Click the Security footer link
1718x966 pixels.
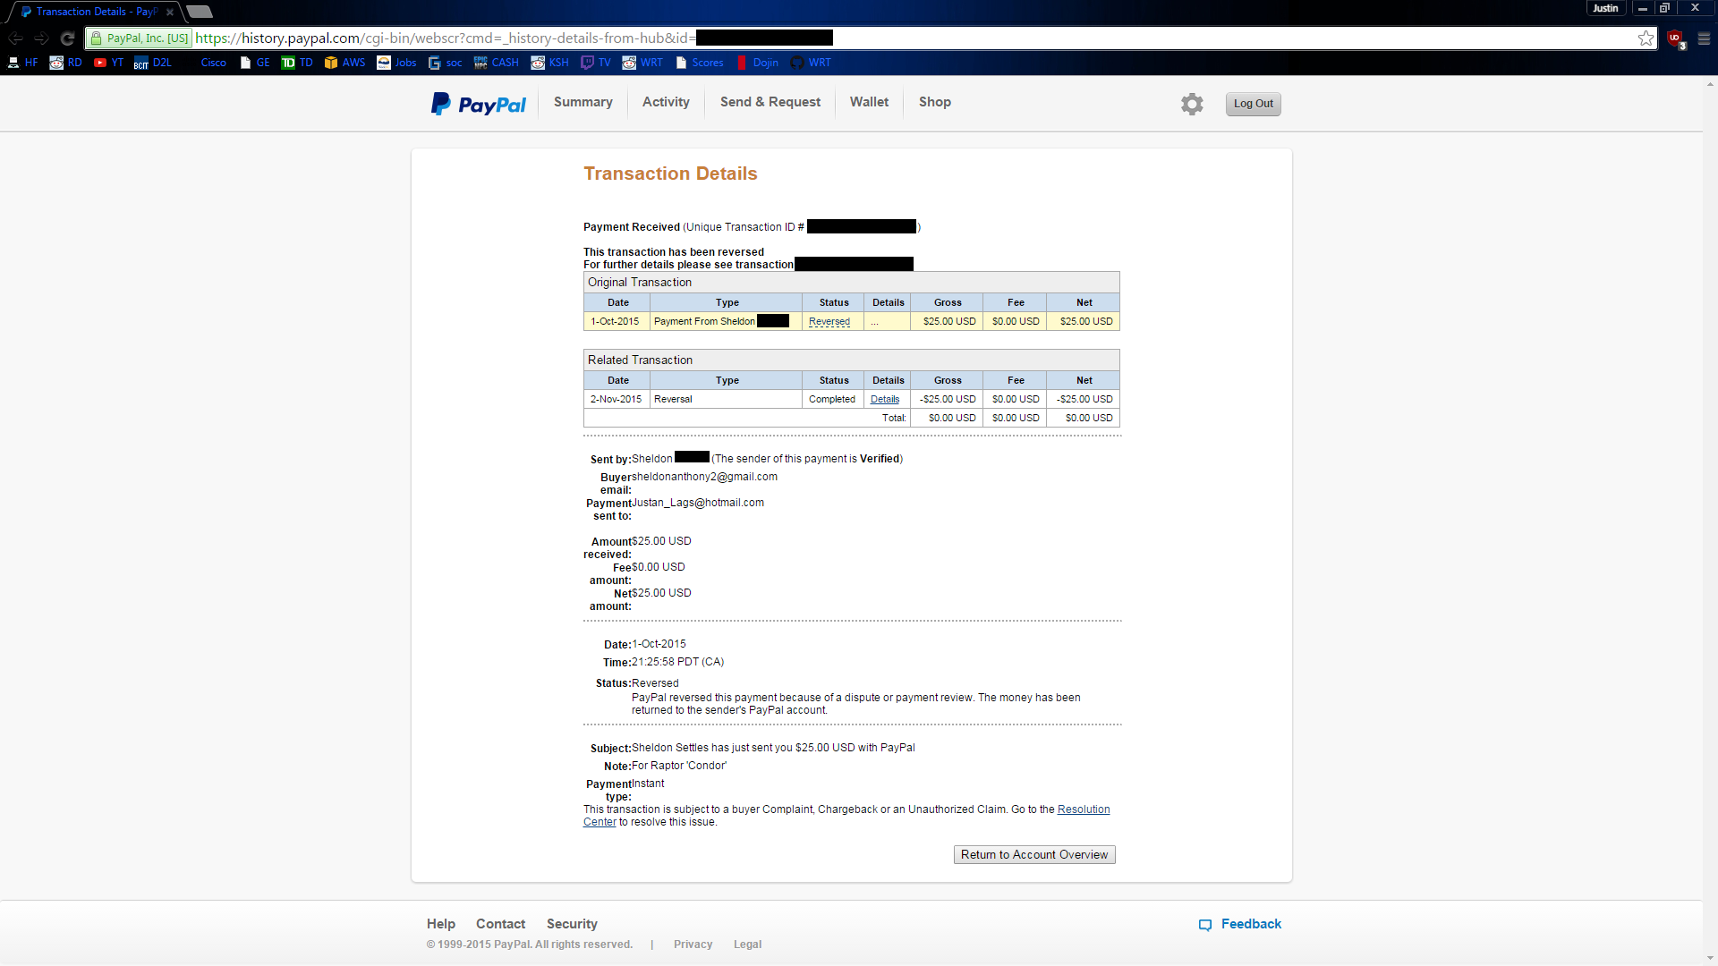(572, 924)
